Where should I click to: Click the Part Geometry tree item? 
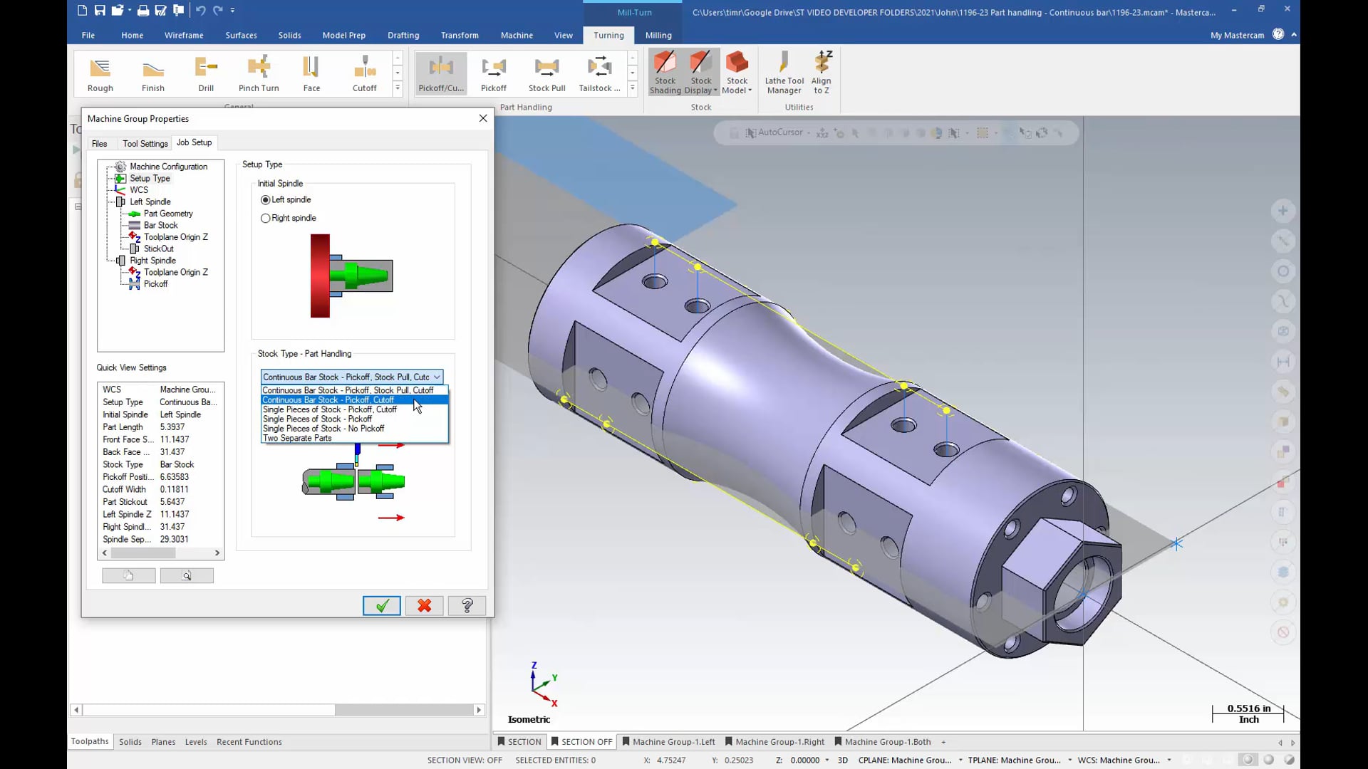[167, 213]
